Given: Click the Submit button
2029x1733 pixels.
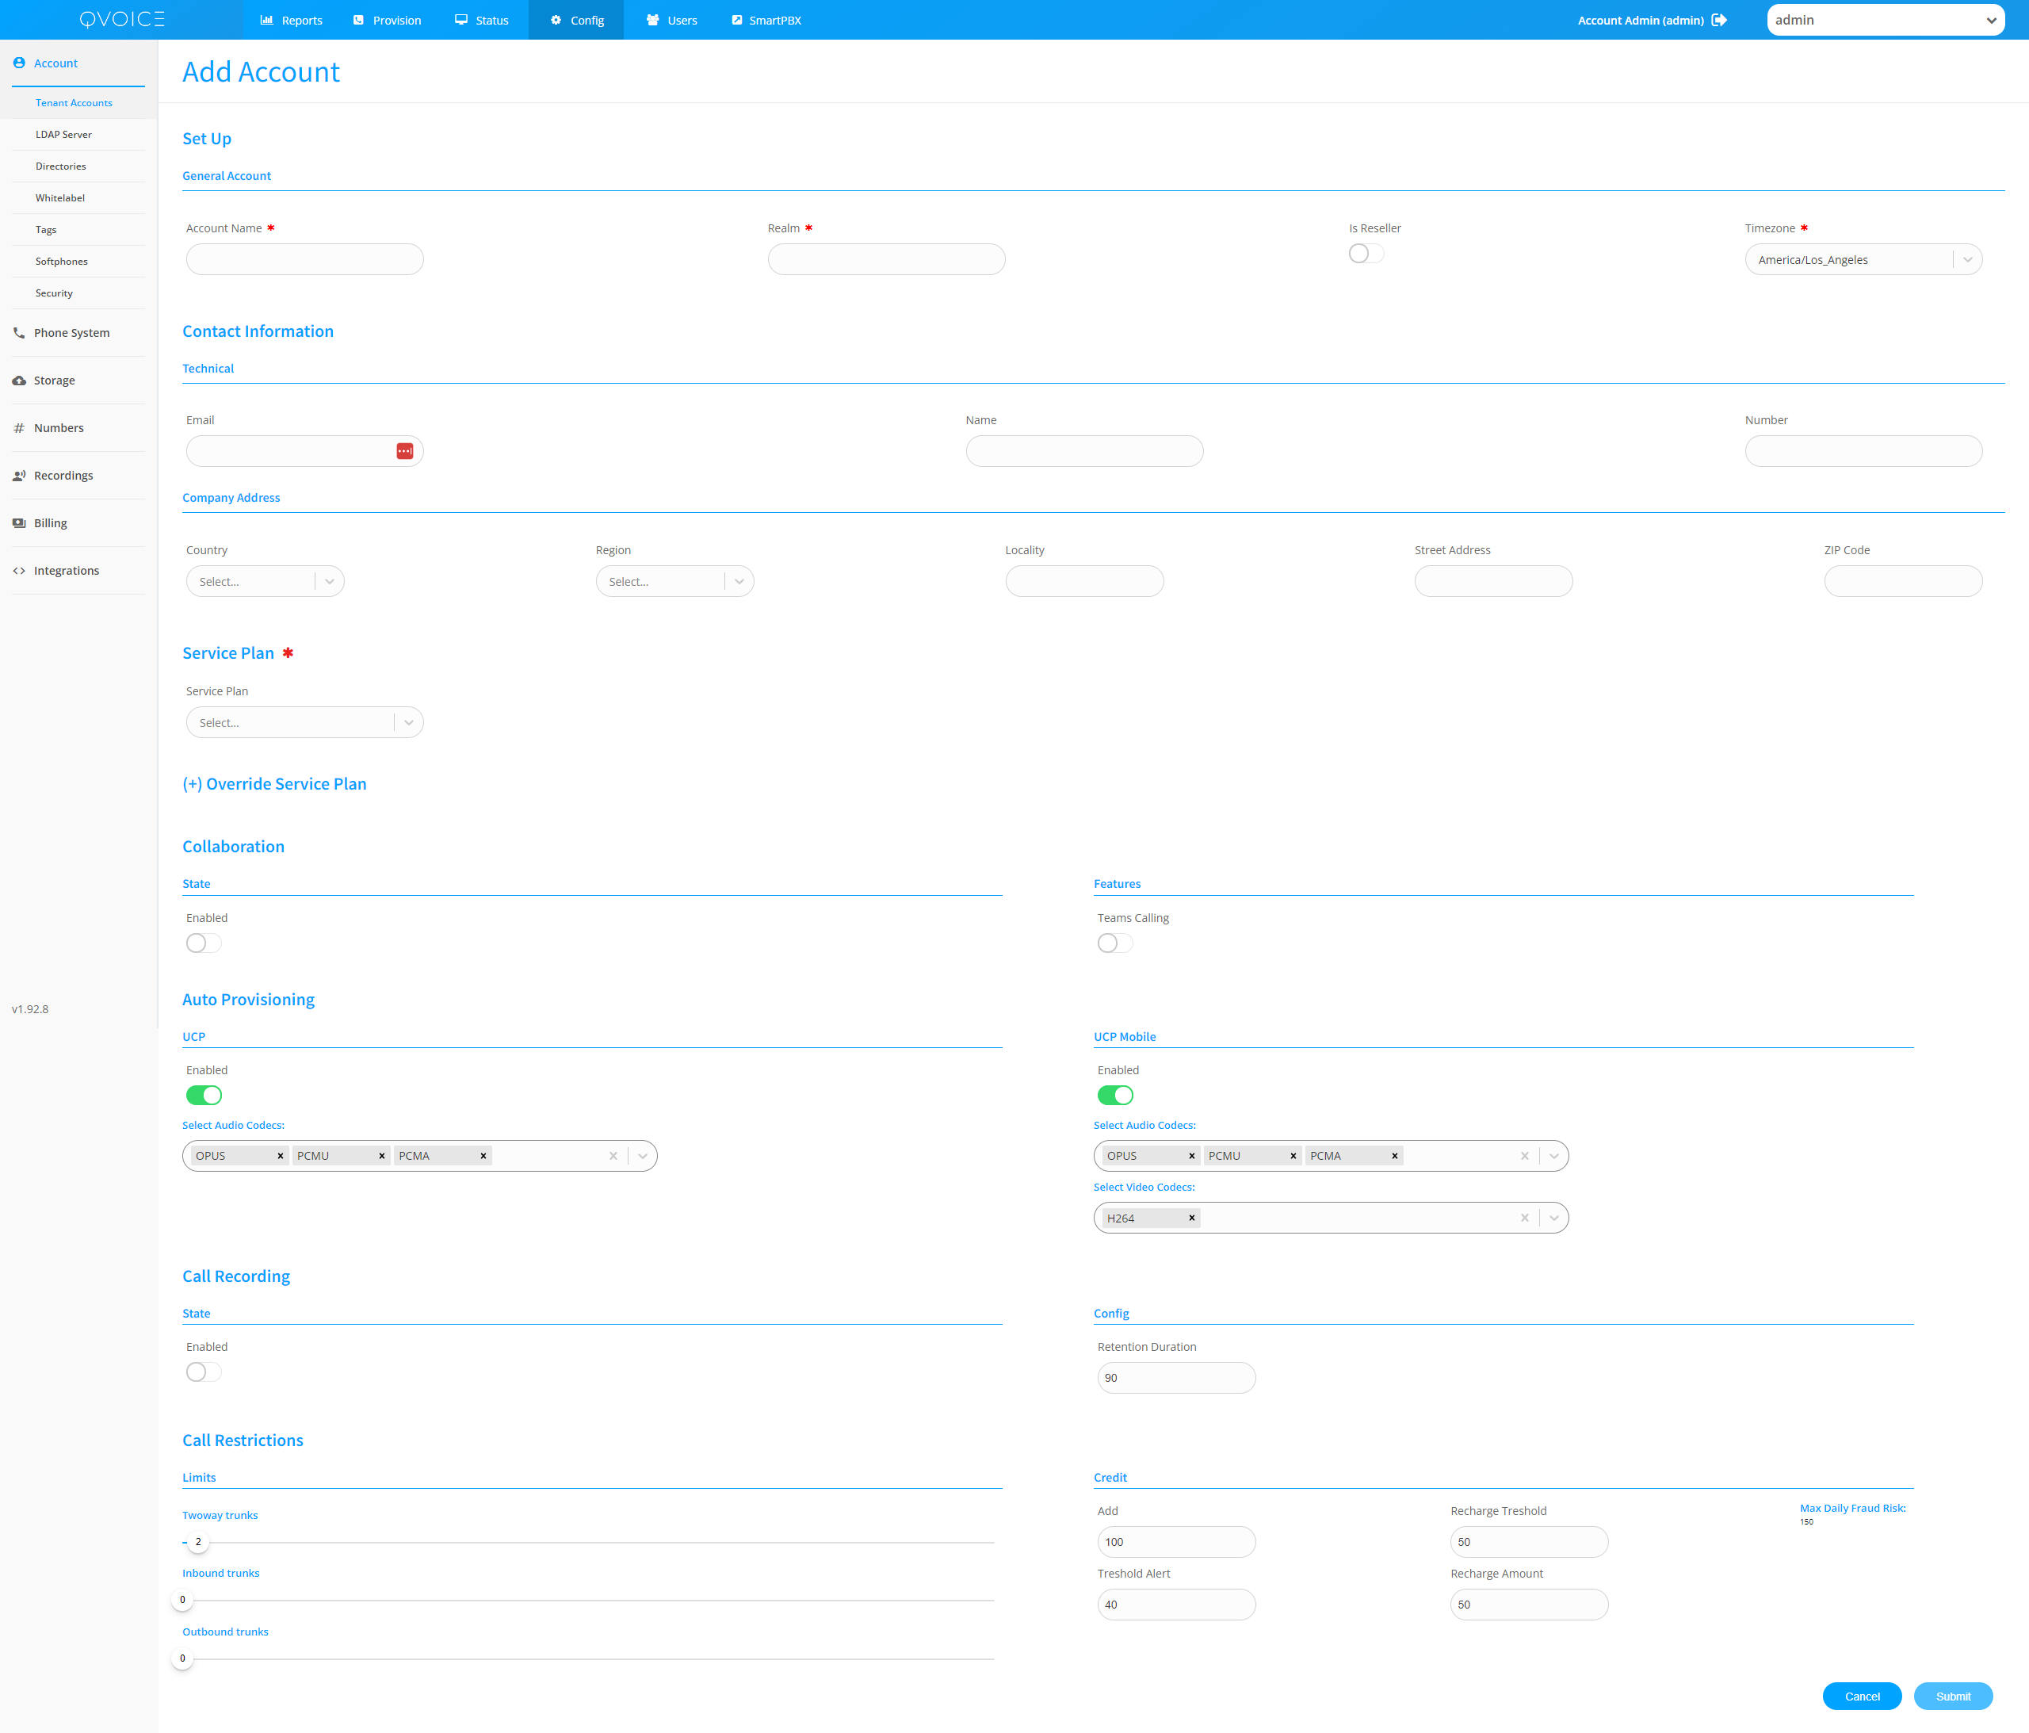Looking at the screenshot, I should click(1953, 1696).
